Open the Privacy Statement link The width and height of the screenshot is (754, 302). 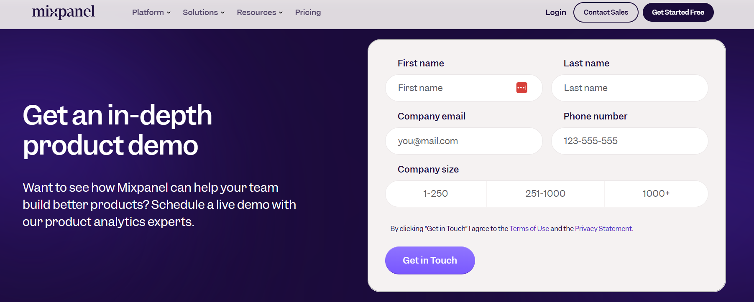[x=603, y=228]
